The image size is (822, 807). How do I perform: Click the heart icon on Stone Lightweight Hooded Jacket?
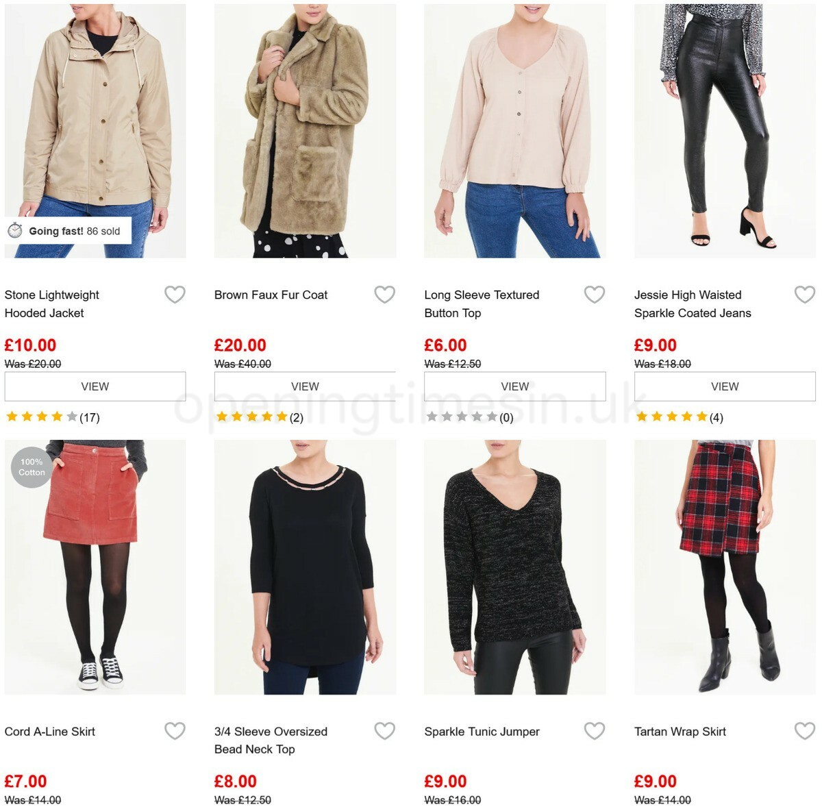pos(175,295)
